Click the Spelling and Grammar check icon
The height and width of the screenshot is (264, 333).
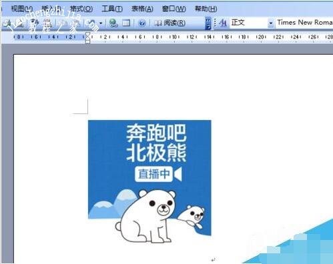[x=34, y=23]
